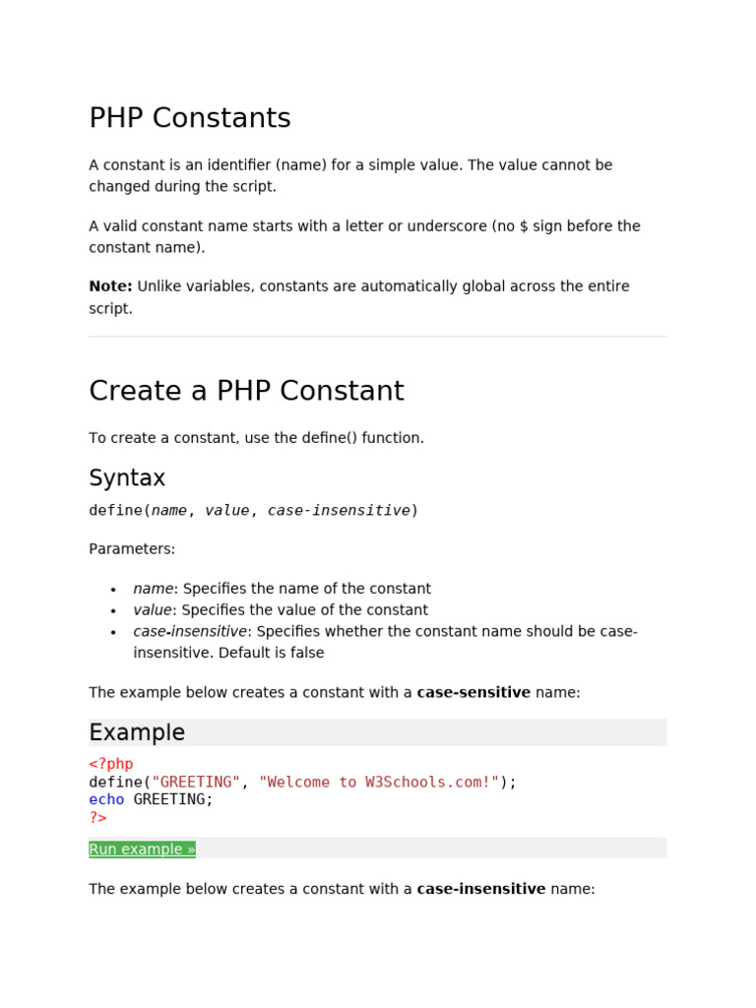Click the bold Note: label
This screenshot has width=756, height=1008.
click(x=110, y=286)
